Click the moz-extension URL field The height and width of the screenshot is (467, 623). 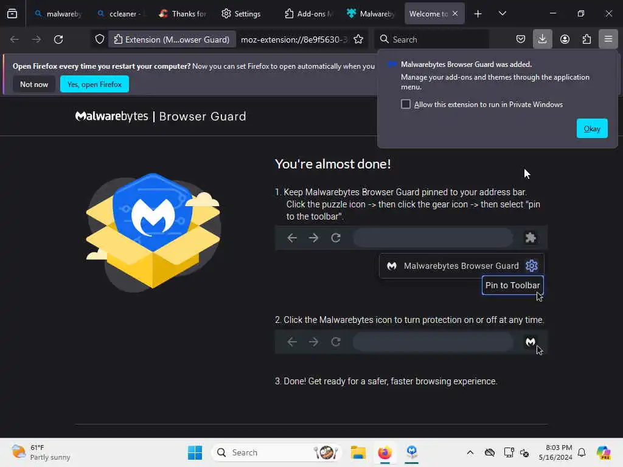(294, 40)
